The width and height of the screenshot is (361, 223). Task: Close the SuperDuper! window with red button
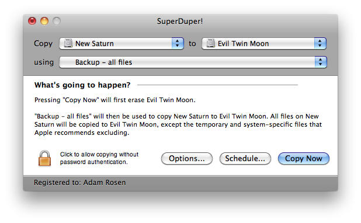32,21
